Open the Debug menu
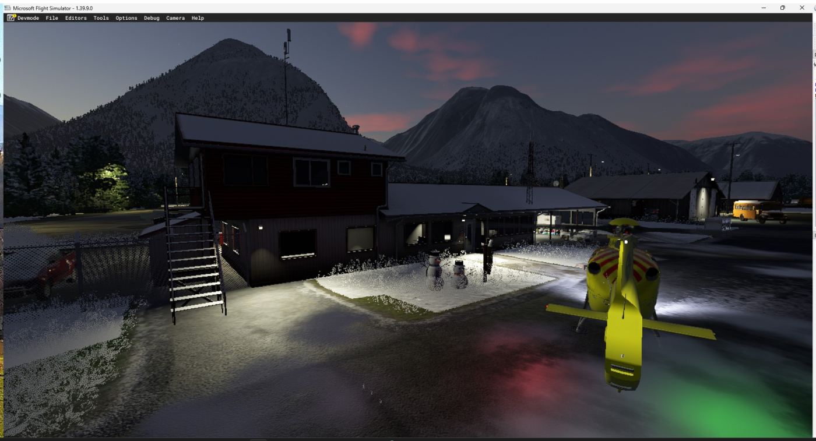 point(152,18)
